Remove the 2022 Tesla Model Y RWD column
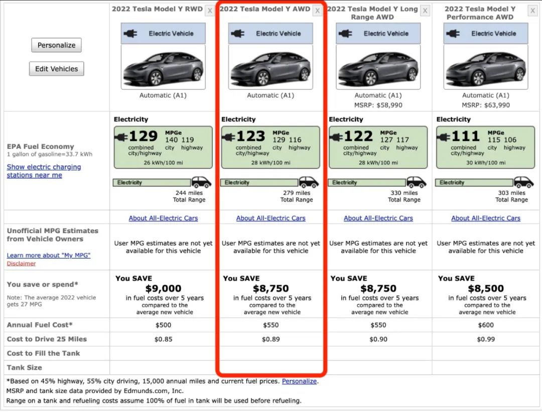The image size is (542, 412). [x=210, y=11]
